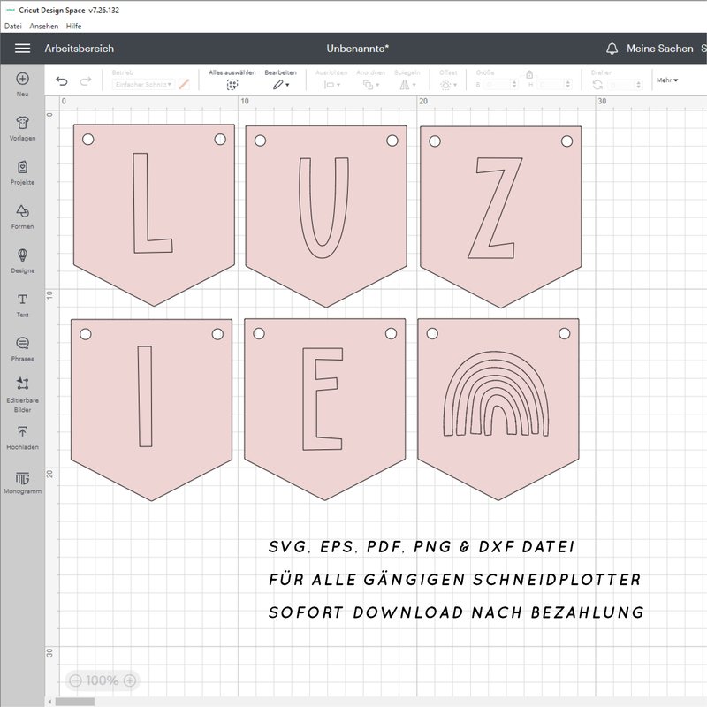Click the undo arrow
Viewport: 707px width, 707px height.
pos(62,81)
